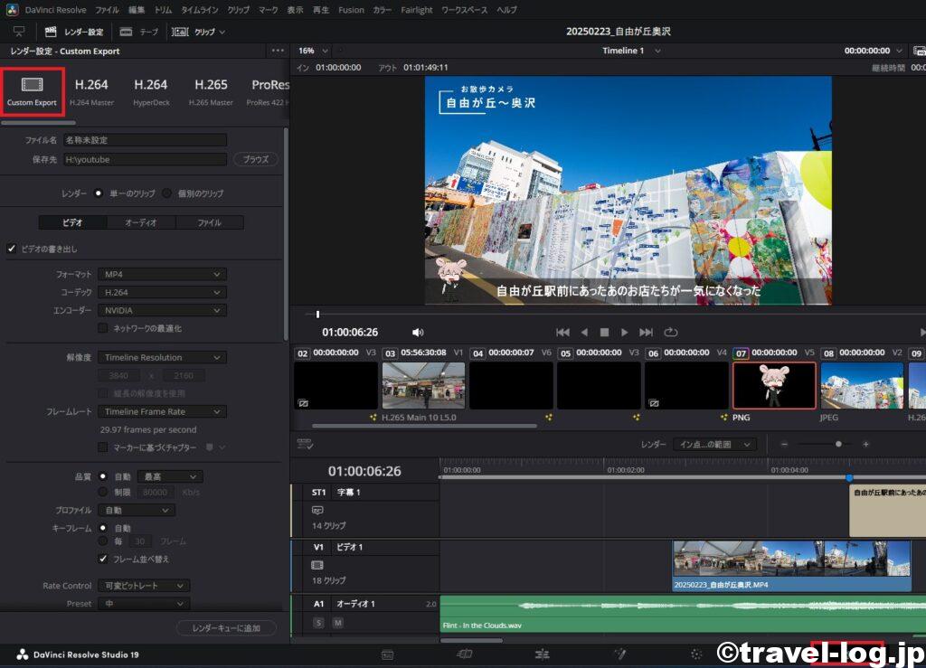Stop playback with the stop button

tap(604, 333)
